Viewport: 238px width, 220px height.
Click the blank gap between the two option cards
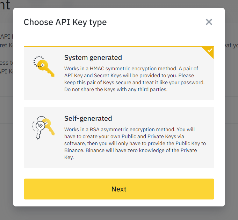119,104
